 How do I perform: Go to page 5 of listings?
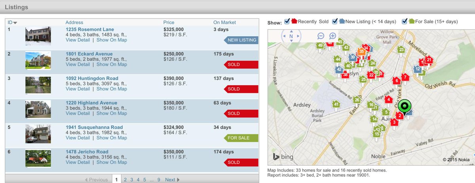pos(144,180)
